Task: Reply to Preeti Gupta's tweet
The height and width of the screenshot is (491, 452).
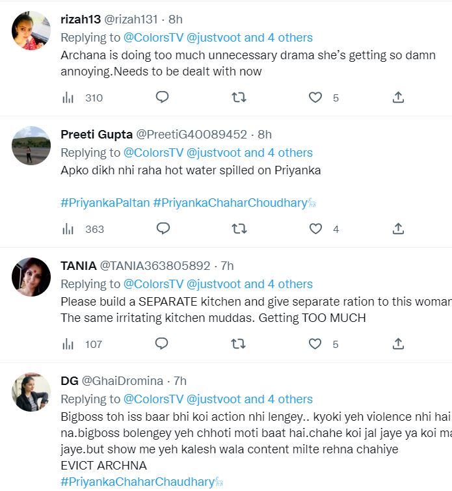Action: point(163,229)
